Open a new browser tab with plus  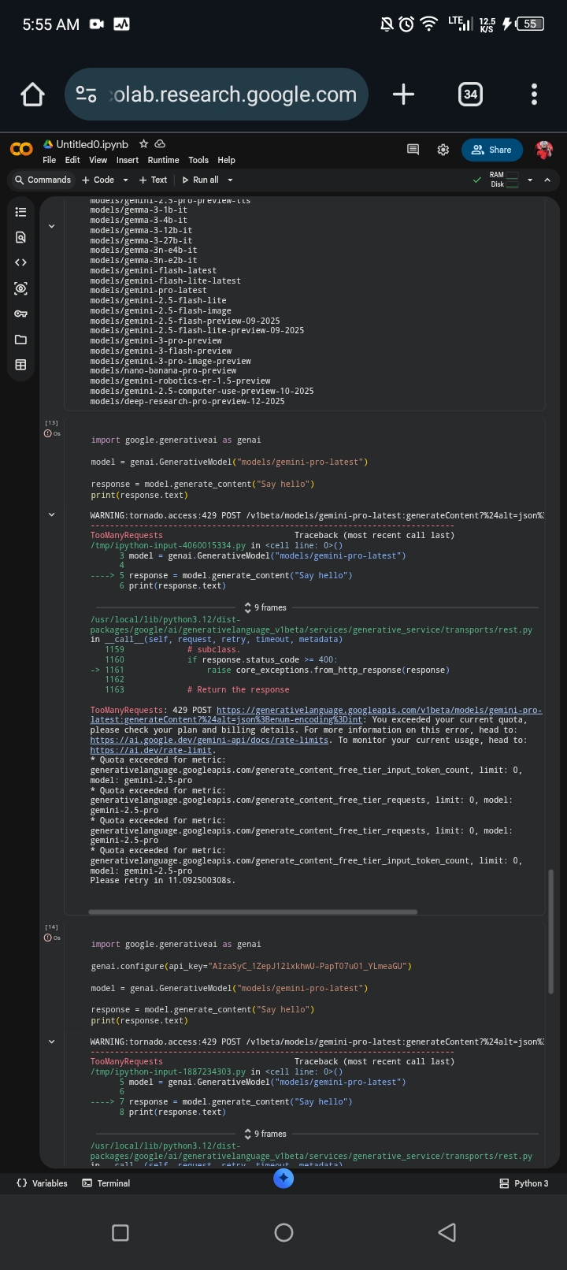click(x=403, y=95)
